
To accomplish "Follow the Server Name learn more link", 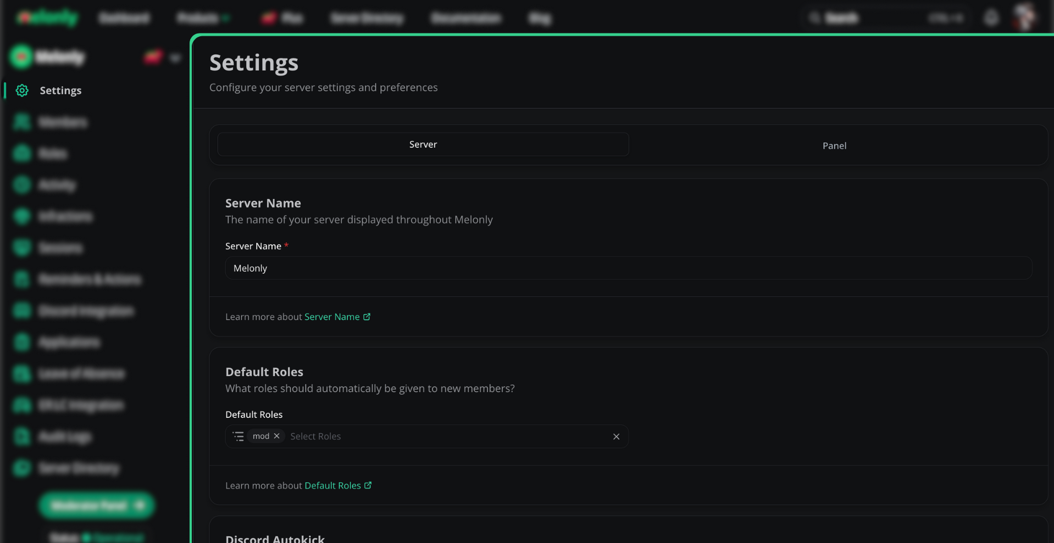I will 337,317.
